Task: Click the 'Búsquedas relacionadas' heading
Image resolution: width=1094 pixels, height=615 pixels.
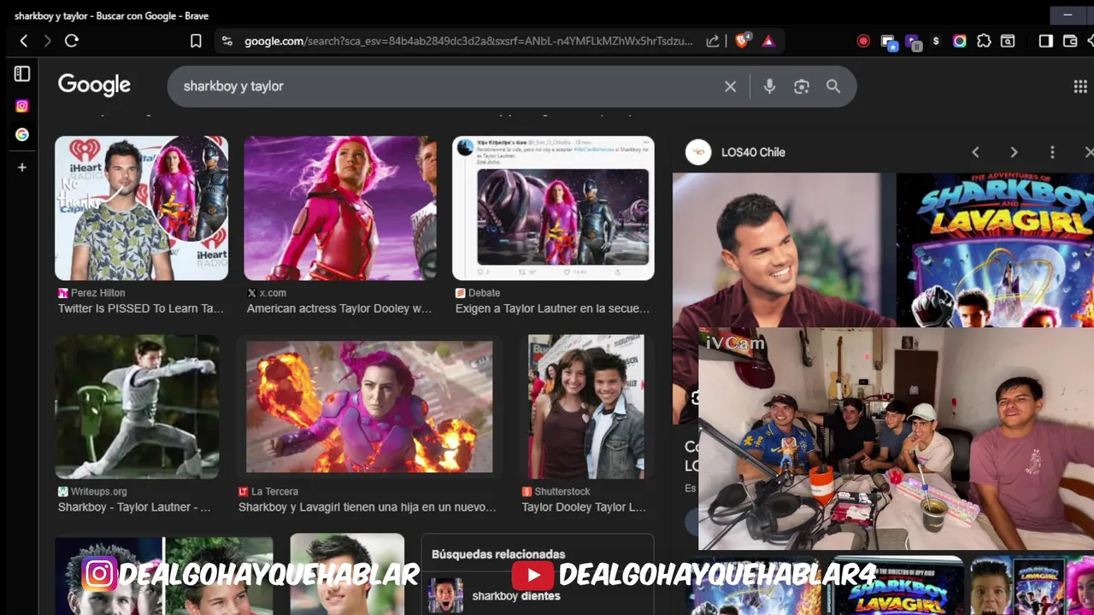Action: [498, 554]
